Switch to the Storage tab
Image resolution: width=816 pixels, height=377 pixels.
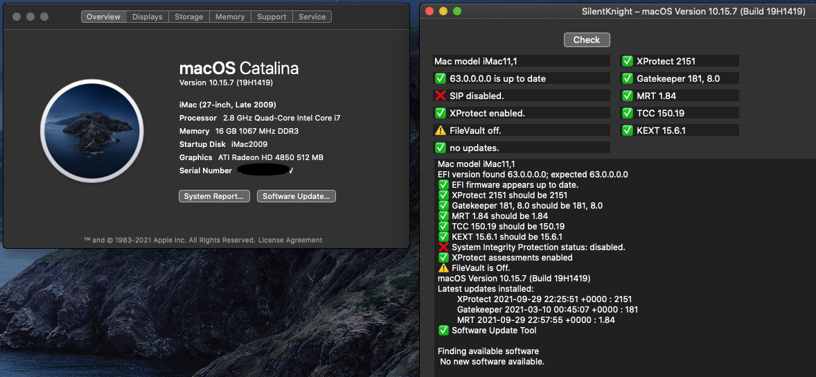(x=189, y=17)
